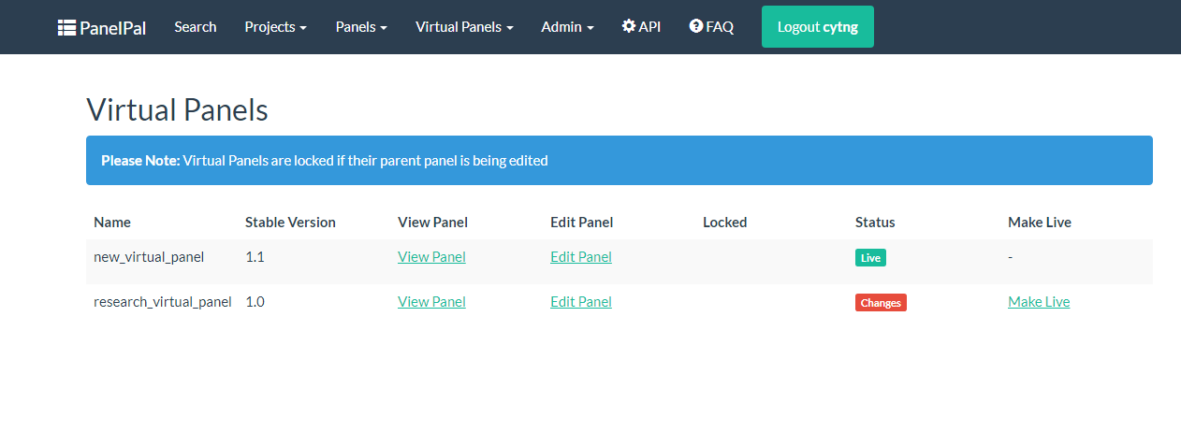Edit Panel for research_virtual_panel
The image size is (1181, 446).
click(581, 302)
